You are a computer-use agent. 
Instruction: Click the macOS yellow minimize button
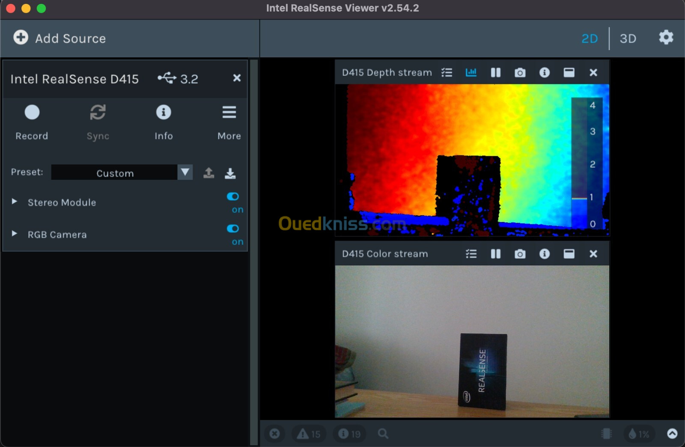[x=26, y=8]
